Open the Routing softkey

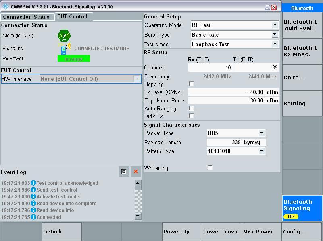(x=302, y=103)
